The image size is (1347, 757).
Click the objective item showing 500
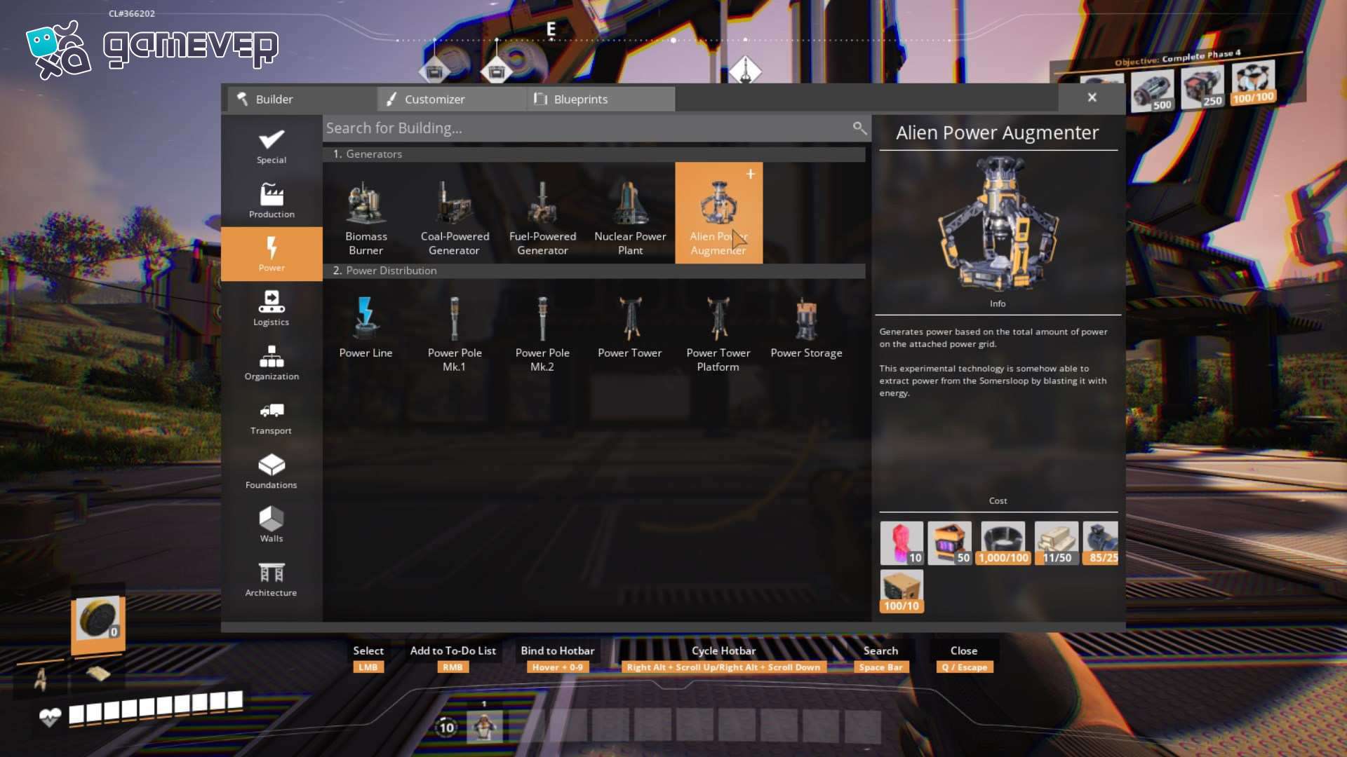point(1153,90)
